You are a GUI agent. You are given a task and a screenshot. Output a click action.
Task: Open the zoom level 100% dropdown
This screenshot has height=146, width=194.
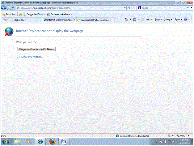[183, 136]
